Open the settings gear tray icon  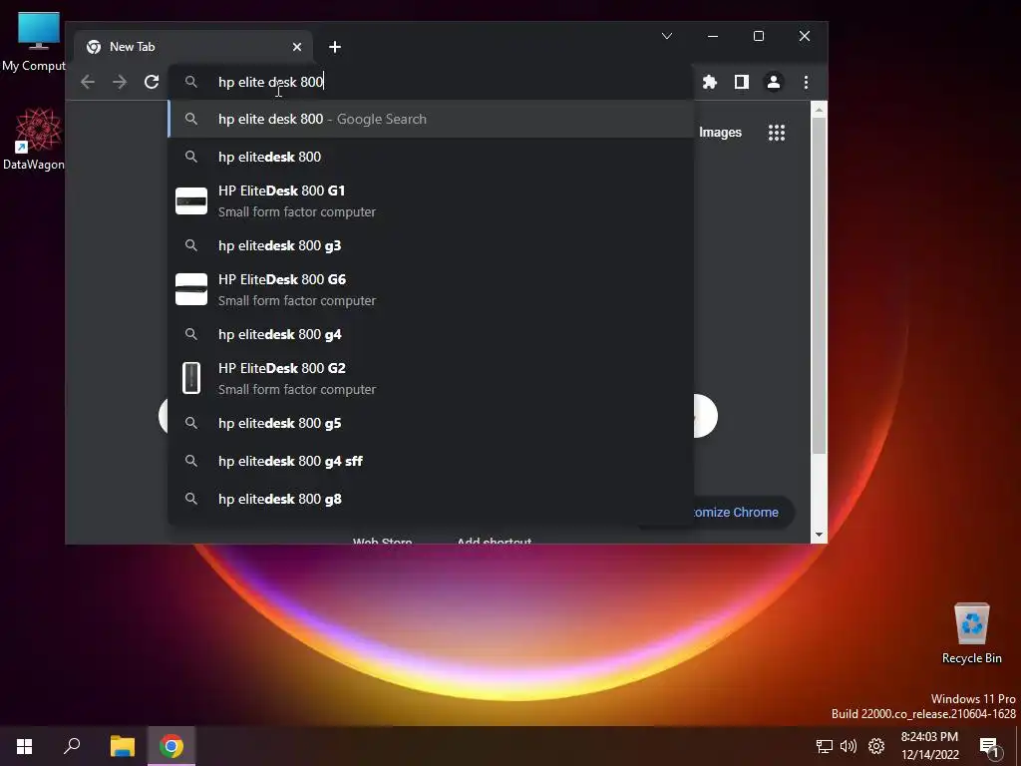pos(876,746)
